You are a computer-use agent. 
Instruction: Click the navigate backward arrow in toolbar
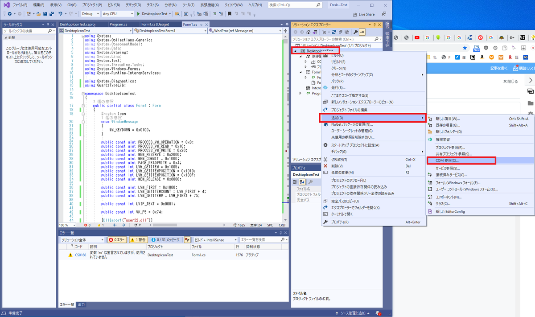pos(9,14)
